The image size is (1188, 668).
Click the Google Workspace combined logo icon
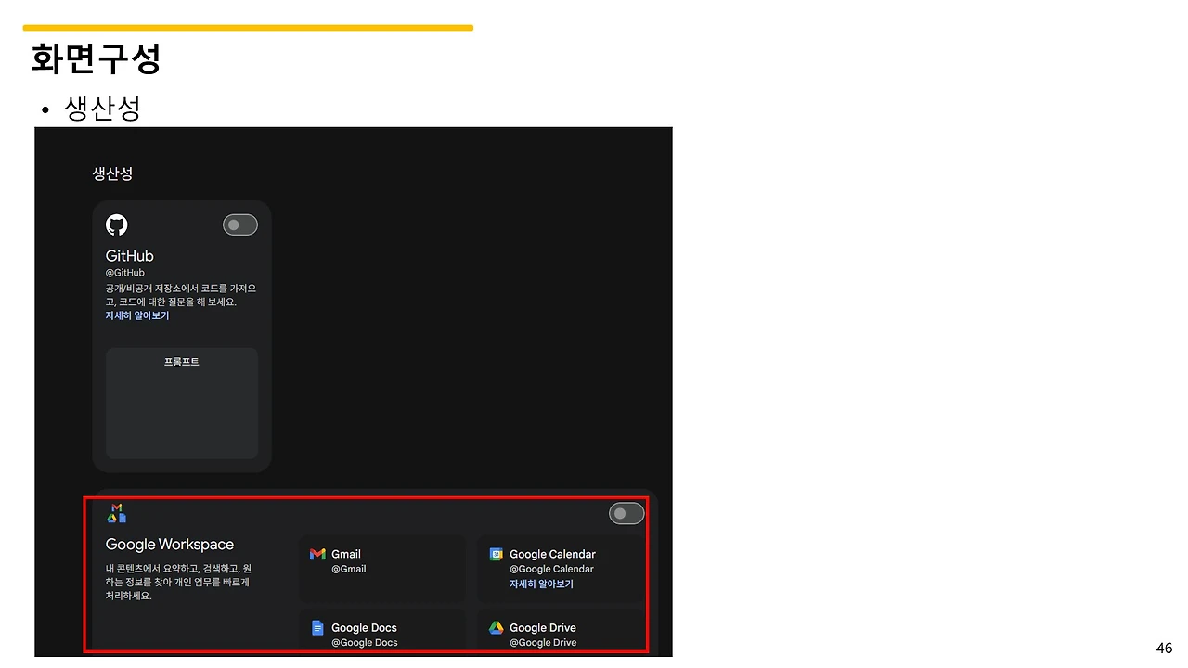(117, 513)
